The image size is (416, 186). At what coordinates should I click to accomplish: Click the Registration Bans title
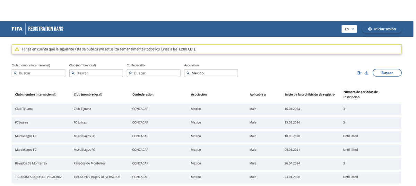pos(46,29)
